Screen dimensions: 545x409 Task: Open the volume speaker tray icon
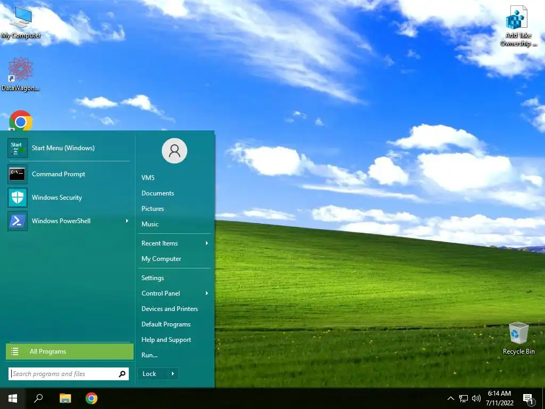click(476, 398)
